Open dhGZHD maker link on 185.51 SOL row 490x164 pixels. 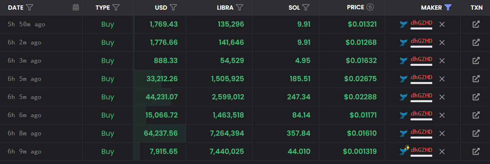pyautogui.click(x=421, y=78)
